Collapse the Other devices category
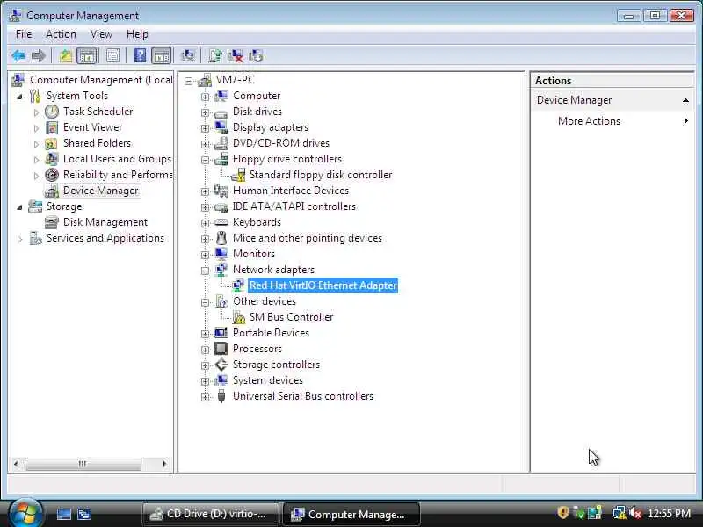 pos(206,302)
